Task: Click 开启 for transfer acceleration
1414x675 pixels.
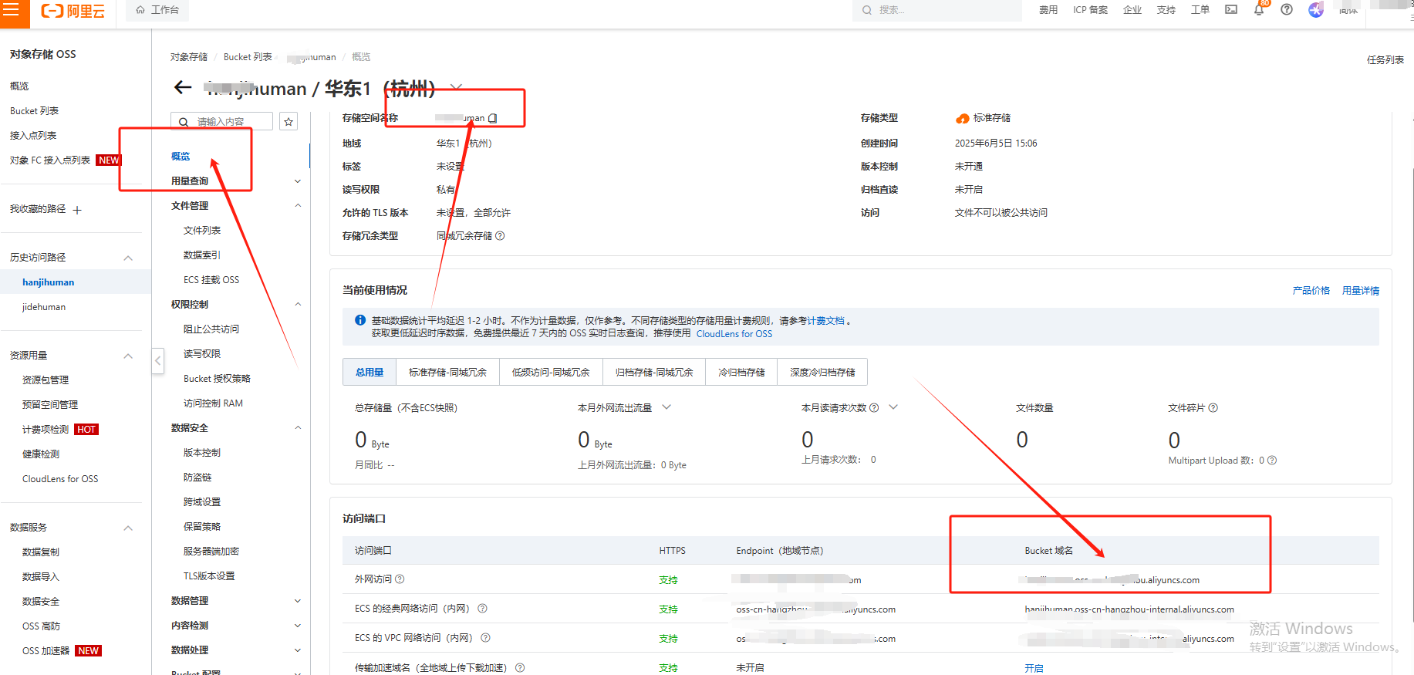Action: [x=1034, y=668]
